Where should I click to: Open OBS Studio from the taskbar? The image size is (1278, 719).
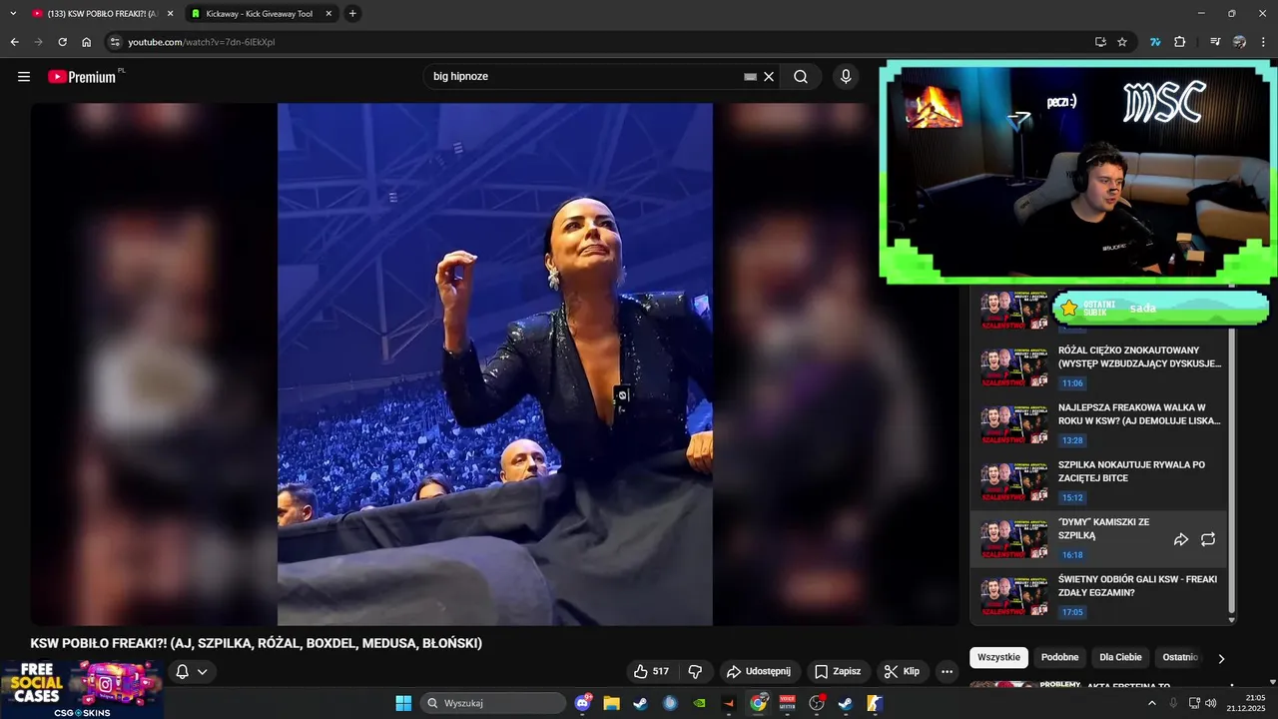coord(817,703)
